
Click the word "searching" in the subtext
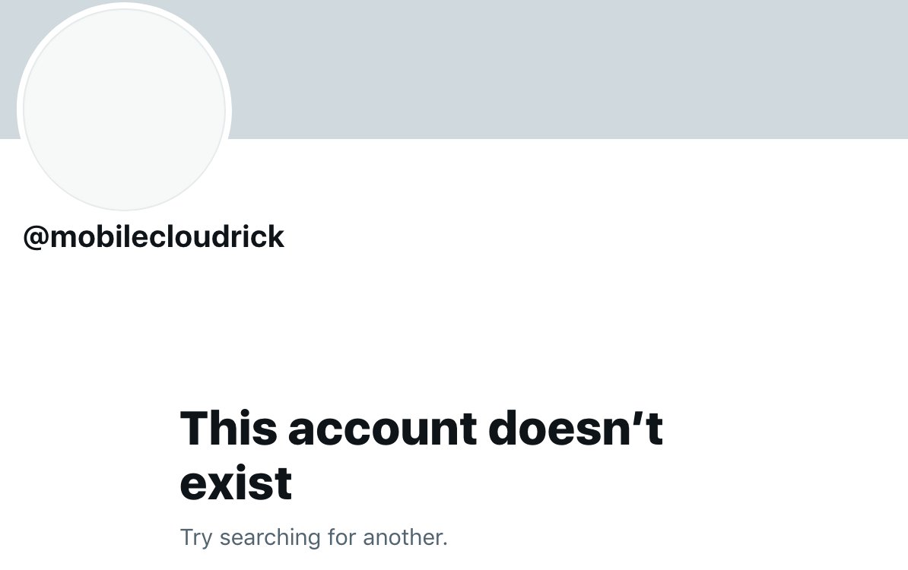pos(270,538)
